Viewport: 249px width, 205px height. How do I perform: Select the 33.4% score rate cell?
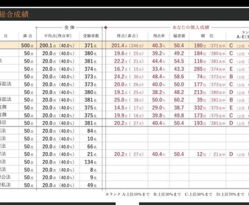coord(159,69)
